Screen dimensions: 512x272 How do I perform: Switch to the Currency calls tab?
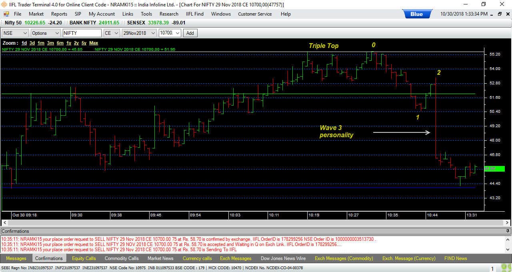(x=197, y=258)
